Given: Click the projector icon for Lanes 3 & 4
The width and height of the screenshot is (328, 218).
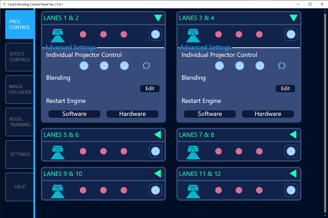Looking at the screenshot, I should [193, 35].
